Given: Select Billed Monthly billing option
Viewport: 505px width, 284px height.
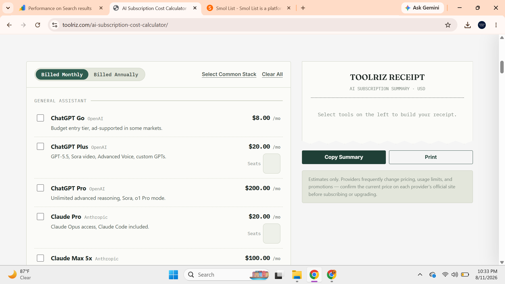Looking at the screenshot, I should point(62,75).
